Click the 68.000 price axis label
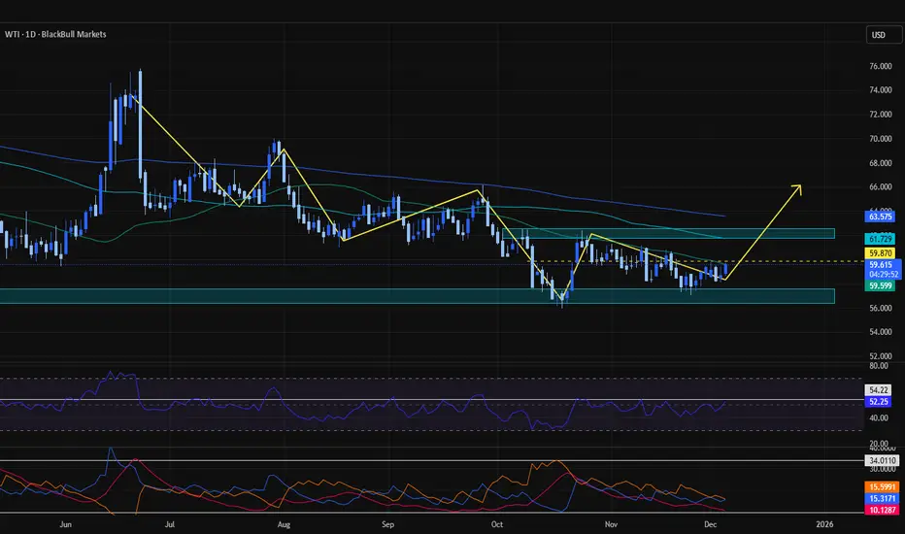The height and width of the screenshot is (534, 905). pos(880,163)
